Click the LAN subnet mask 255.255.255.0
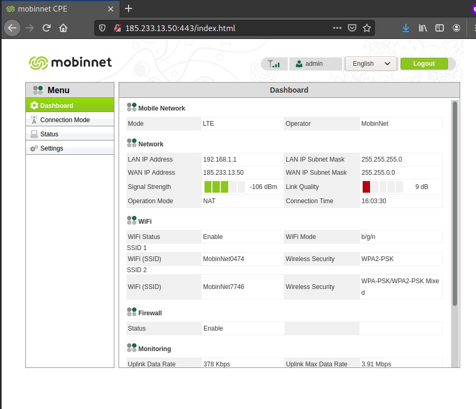 tap(382, 159)
